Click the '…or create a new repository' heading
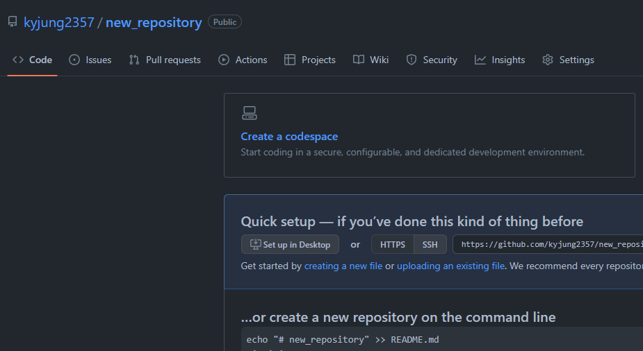 (398, 317)
